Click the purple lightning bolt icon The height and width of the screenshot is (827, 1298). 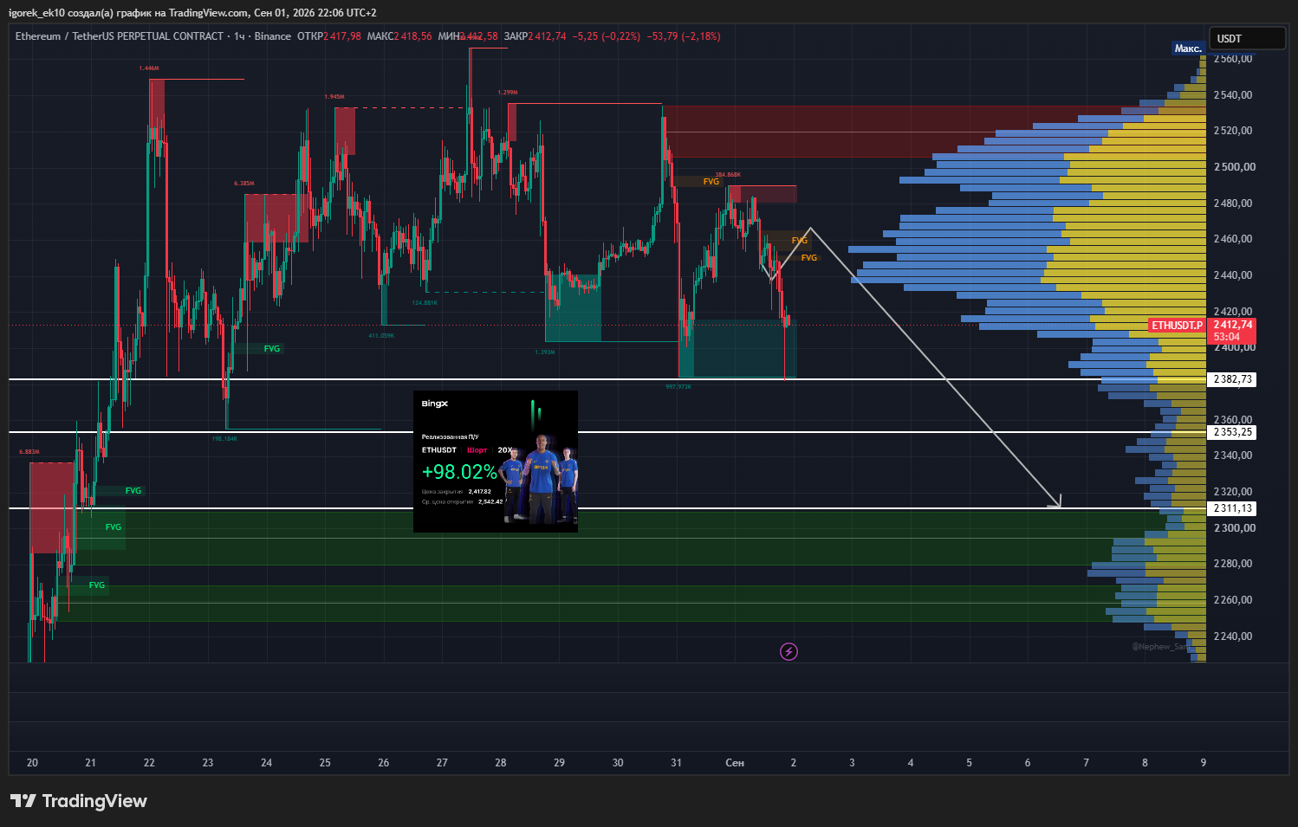click(x=789, y=651)
